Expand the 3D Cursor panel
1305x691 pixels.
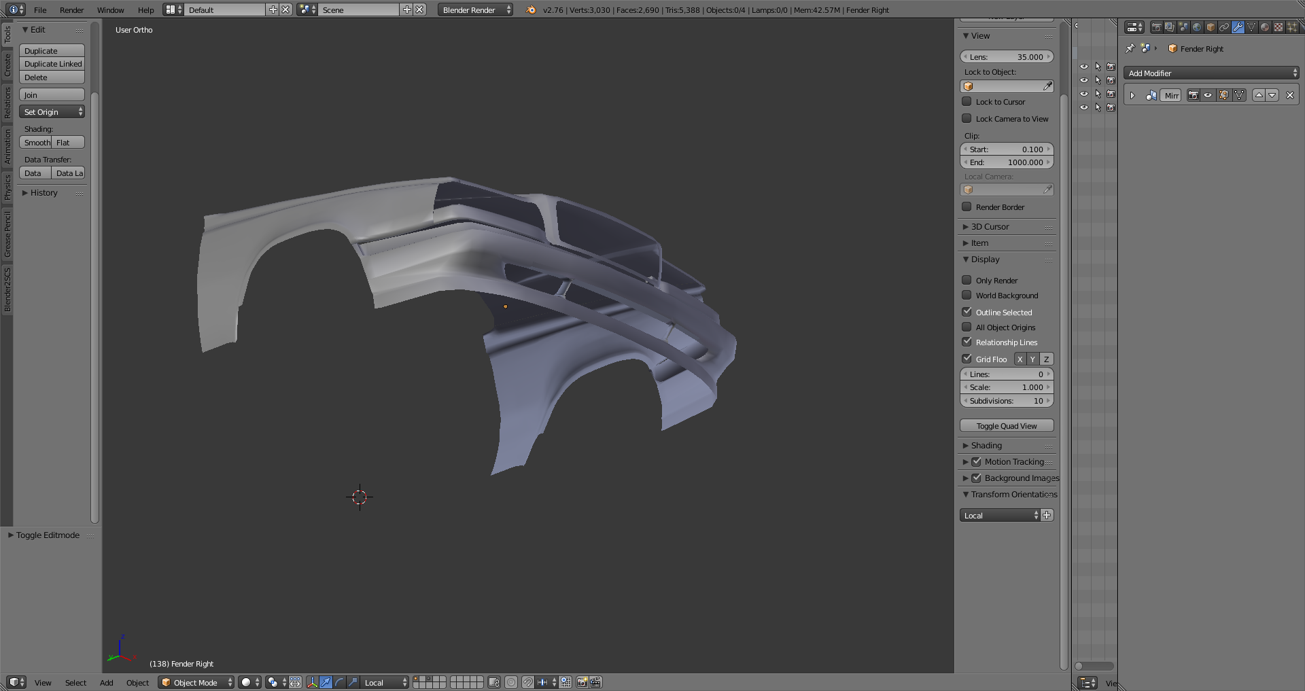tap(990, 227)
